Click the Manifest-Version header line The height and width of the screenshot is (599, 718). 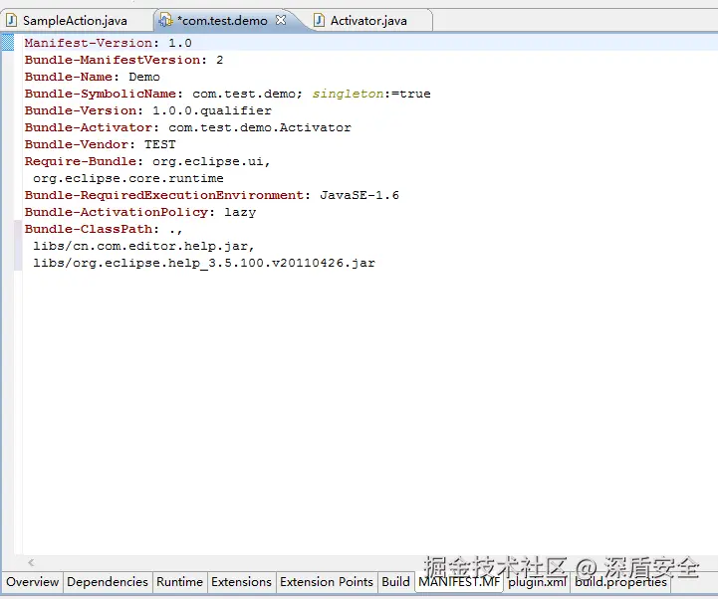(x=109, y=43)
